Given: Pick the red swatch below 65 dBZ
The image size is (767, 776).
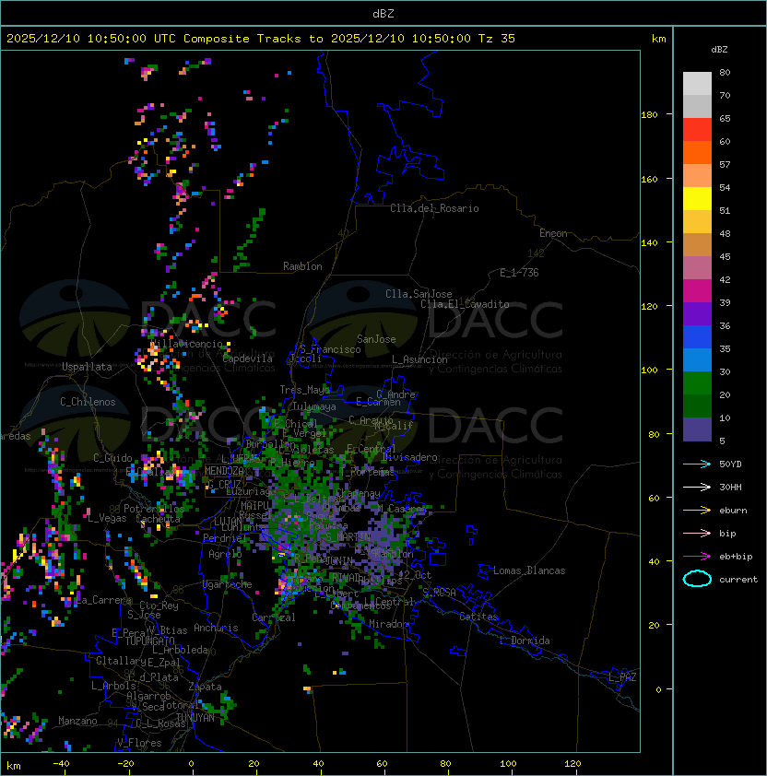Looking at the screenshot, I should 697,130.
